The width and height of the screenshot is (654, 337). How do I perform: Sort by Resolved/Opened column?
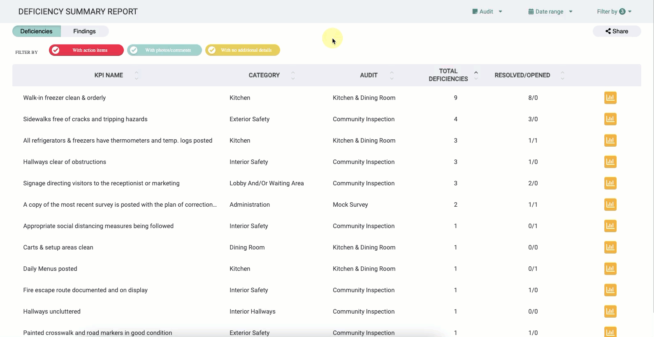point(562,75)
